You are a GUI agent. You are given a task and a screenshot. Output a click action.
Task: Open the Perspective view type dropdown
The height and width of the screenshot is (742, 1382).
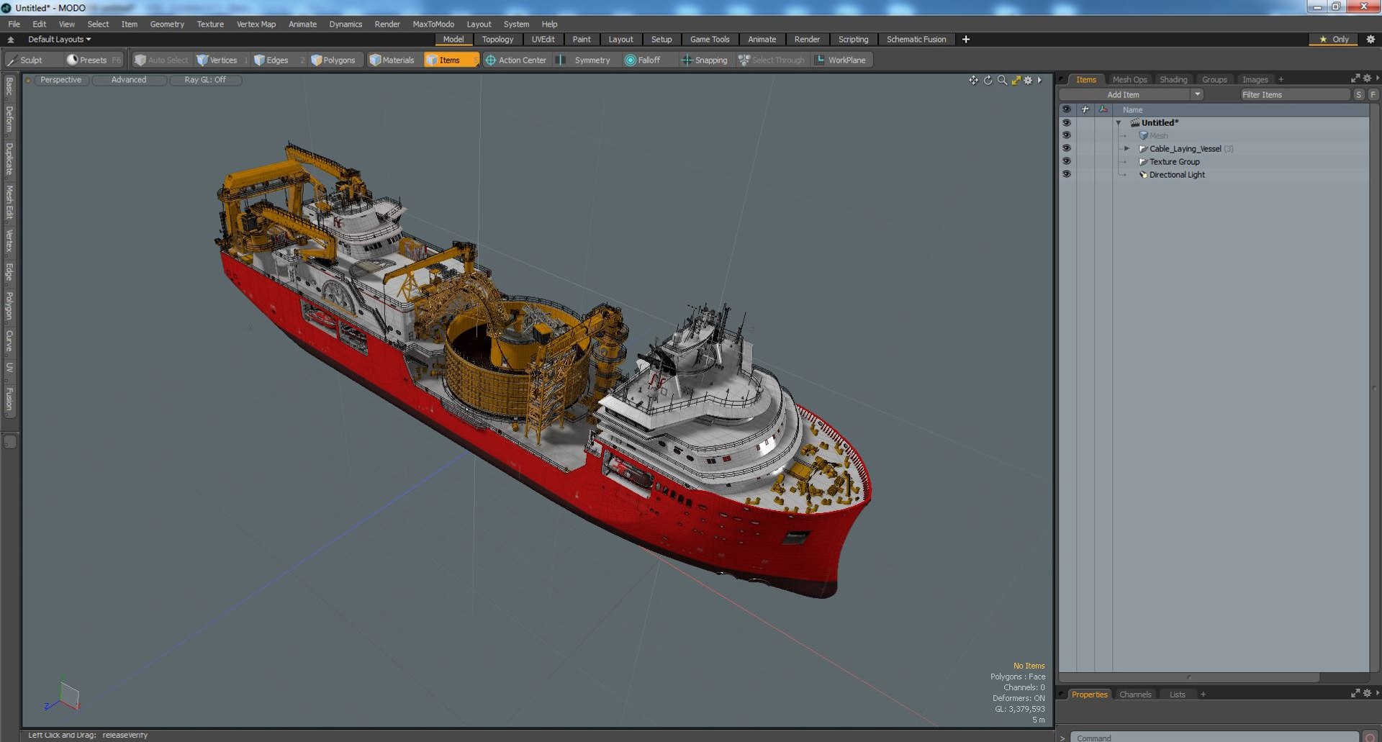click(x=61, y=80)
